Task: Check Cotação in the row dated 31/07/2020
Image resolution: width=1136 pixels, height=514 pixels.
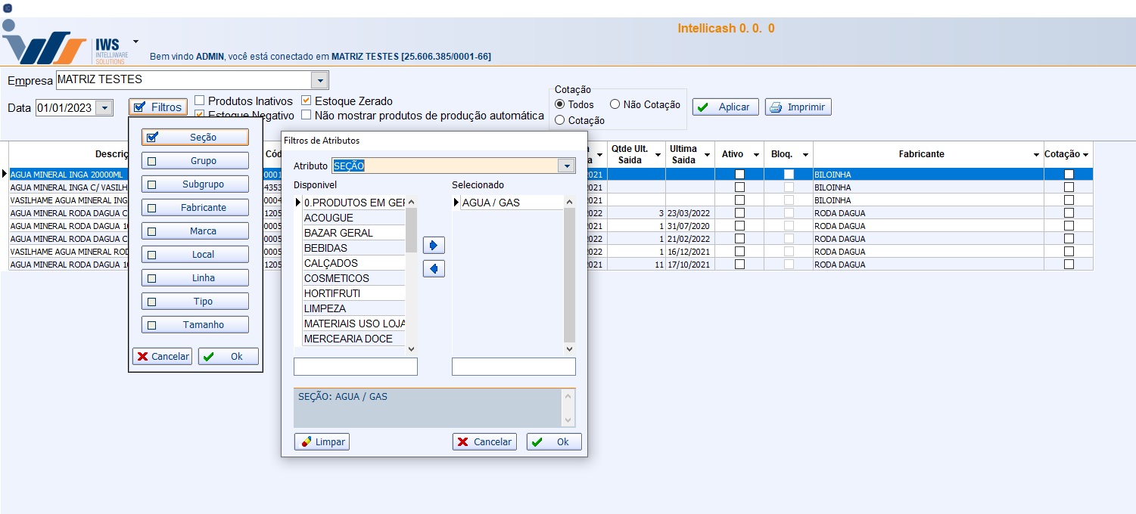Action: (x=1069, y=226)
